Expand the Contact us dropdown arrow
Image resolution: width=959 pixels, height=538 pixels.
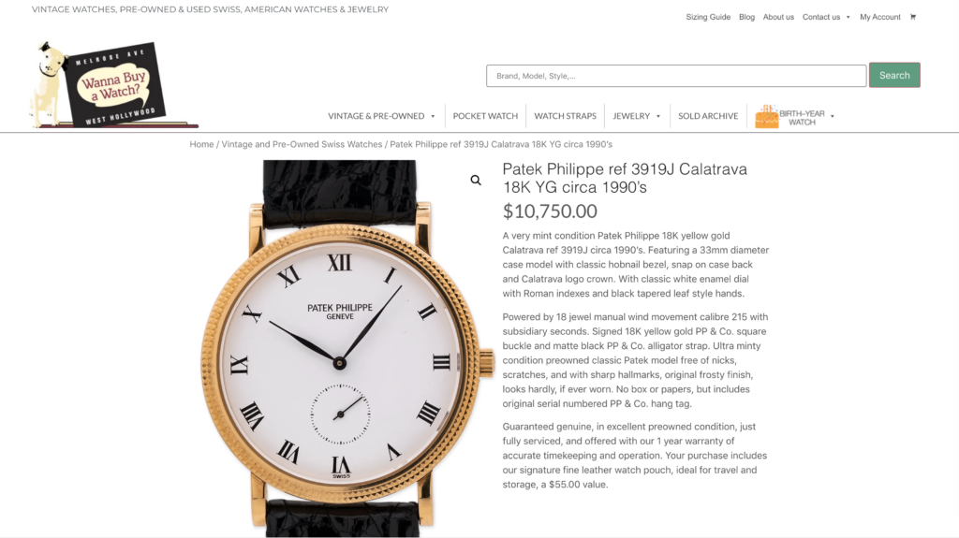(848, 17)
